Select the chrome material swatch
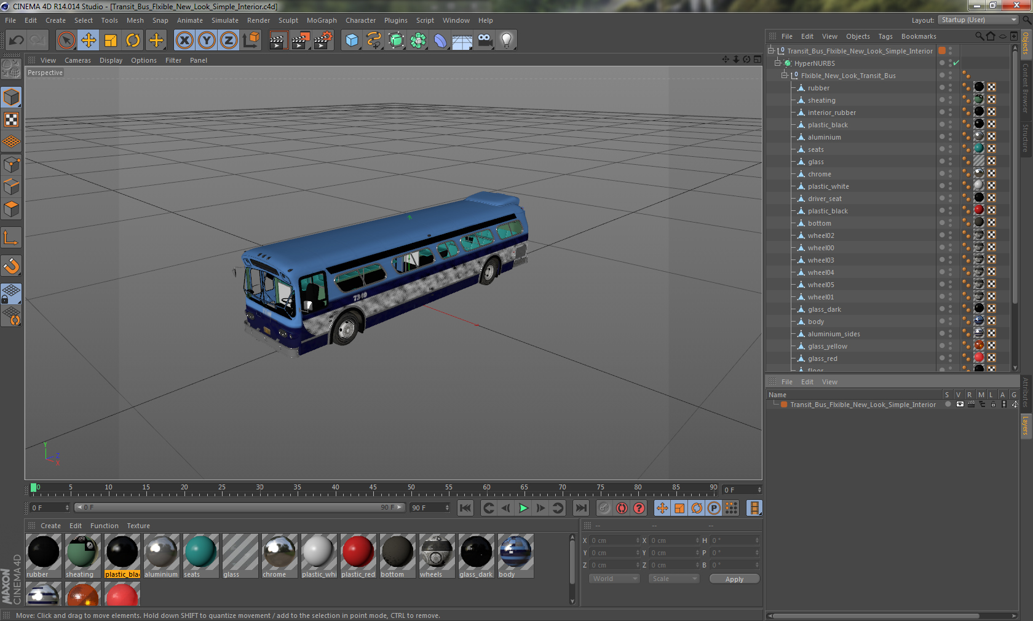This screenshot has height=621, width=1033. tap(279, 556)
